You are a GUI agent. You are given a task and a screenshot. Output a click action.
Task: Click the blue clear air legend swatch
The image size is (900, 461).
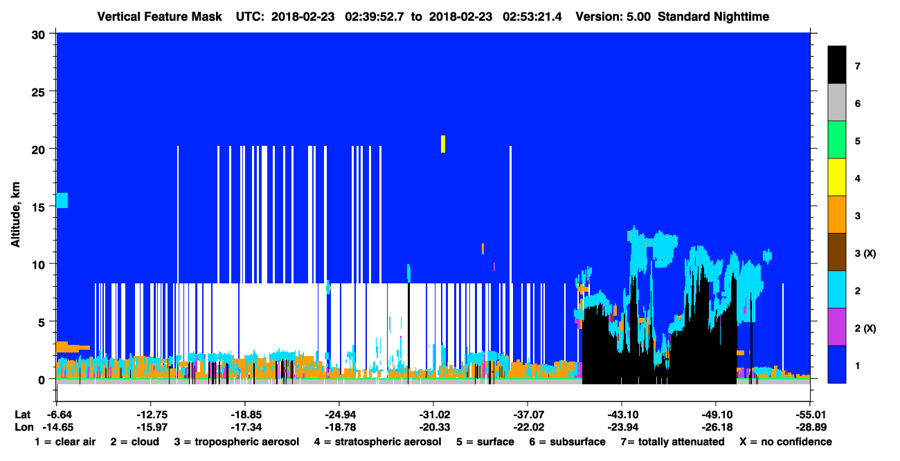(837, 364)
